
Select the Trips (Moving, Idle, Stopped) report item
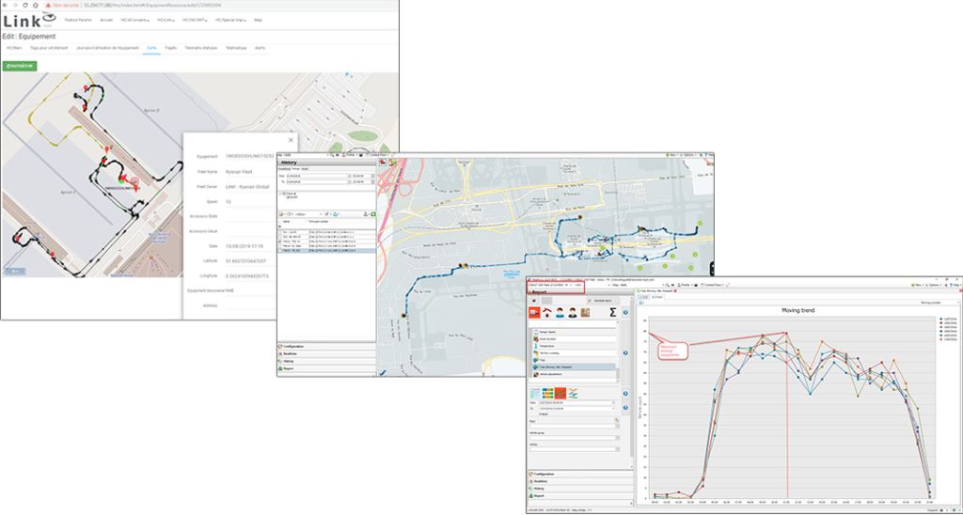tap(575, 367)
